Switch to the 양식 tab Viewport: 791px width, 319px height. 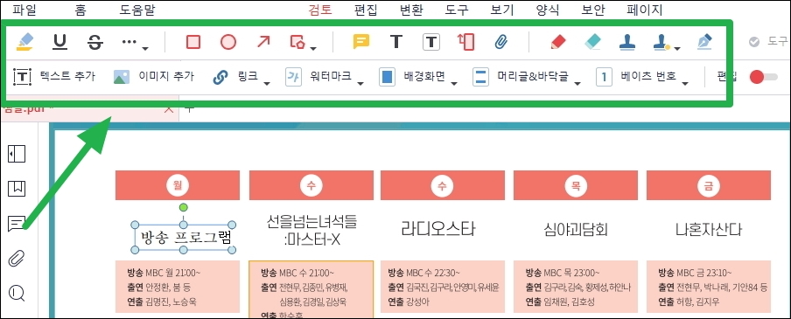tap(548, 10)
